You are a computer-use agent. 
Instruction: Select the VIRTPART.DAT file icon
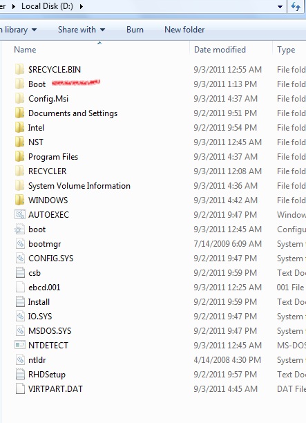point(20,388)
